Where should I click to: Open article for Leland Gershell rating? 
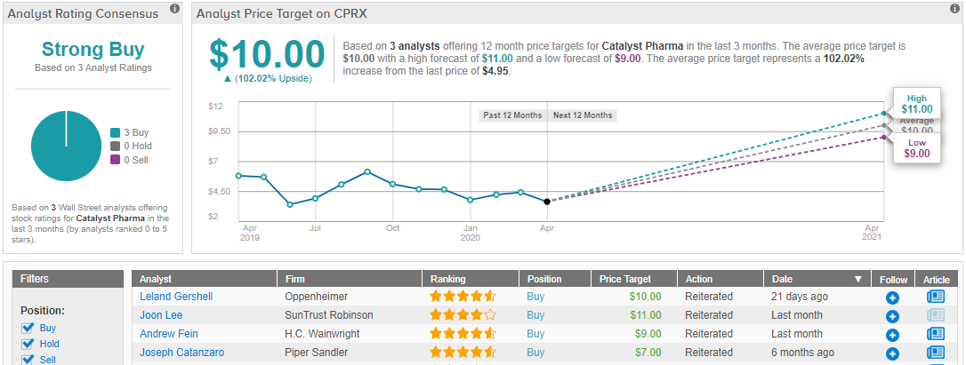(935, 297)
